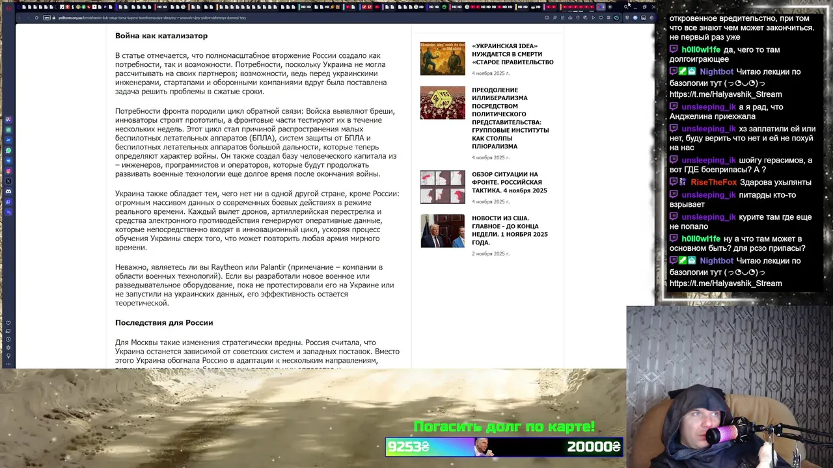Open Messenger in the Opera sidebar
Image resolution: width=833 pixels, height=468 pixels.
tap(8, 140)
